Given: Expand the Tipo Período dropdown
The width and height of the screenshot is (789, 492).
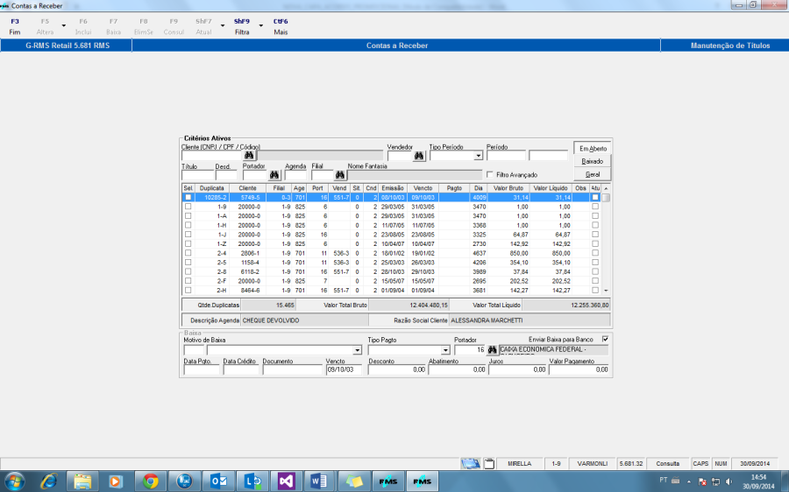Looking at the screenshot, I should (x=478, y=156).
